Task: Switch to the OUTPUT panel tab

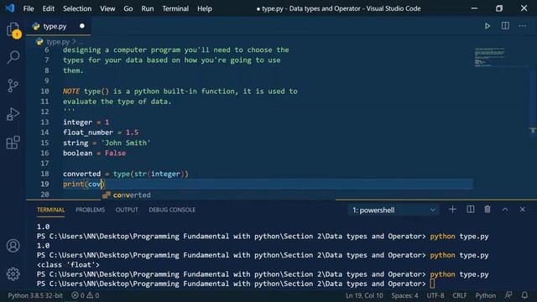Action: [127, 210]
